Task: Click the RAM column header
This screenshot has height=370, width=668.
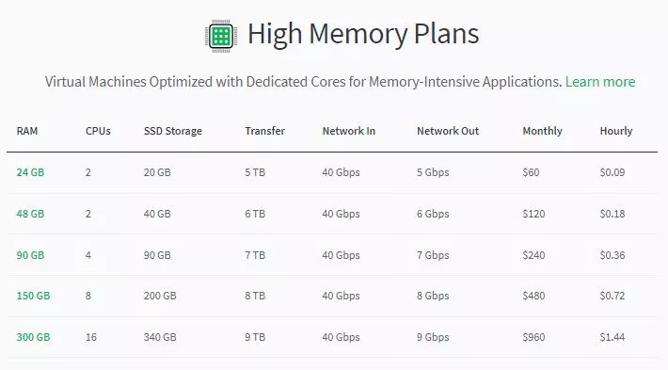Action: pos(27,131)
